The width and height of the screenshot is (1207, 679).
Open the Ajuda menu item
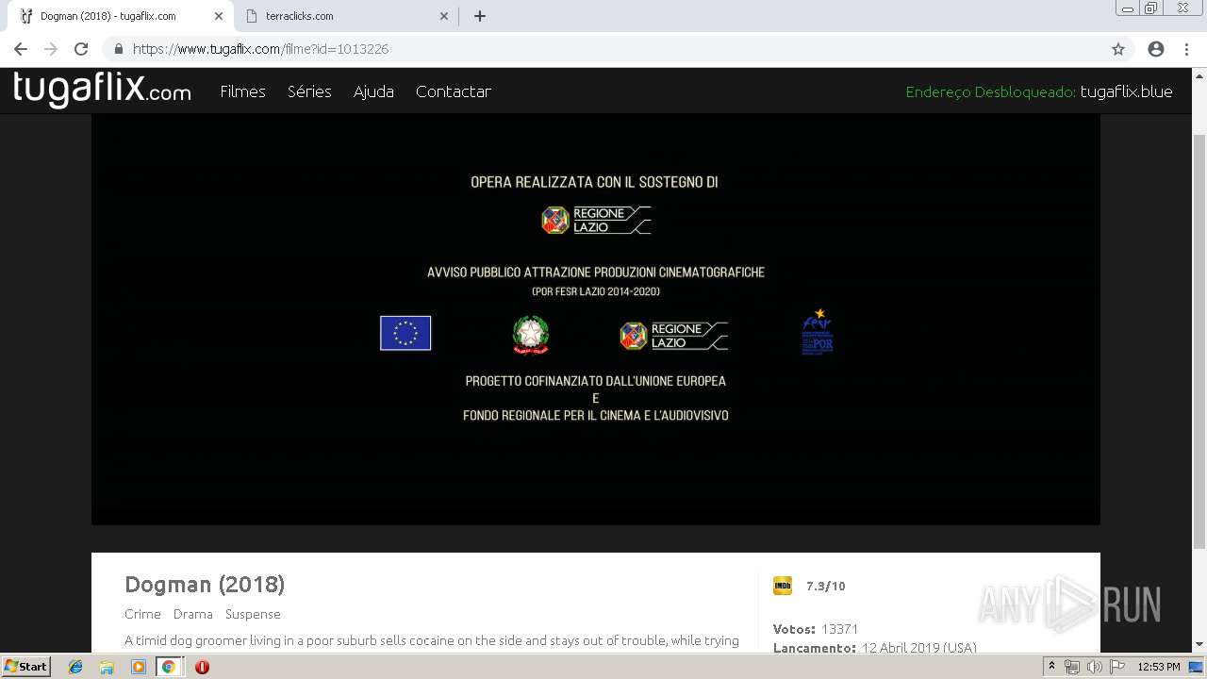pyautogui.click(x=373, y=91)
